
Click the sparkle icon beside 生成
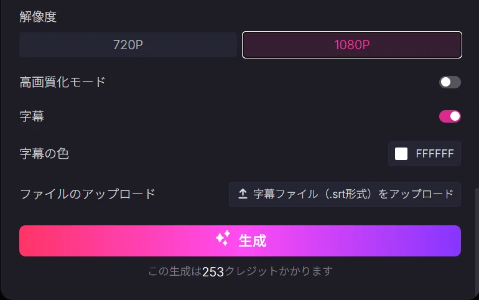pyautogui.click(x=223, y=238)
